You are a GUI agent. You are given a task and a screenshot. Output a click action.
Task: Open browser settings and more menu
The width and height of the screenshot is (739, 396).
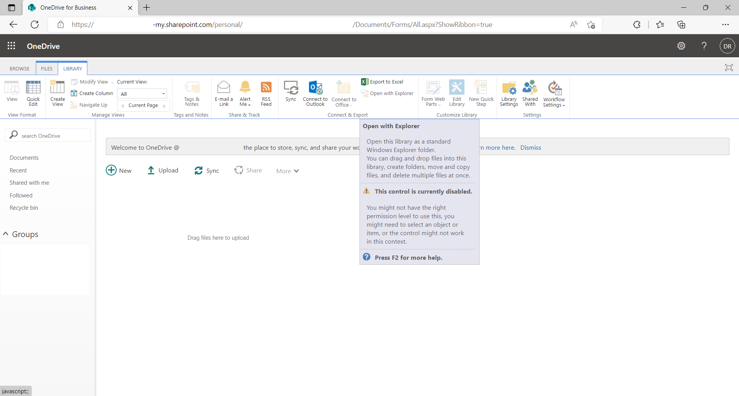click(x=726, y=25)
